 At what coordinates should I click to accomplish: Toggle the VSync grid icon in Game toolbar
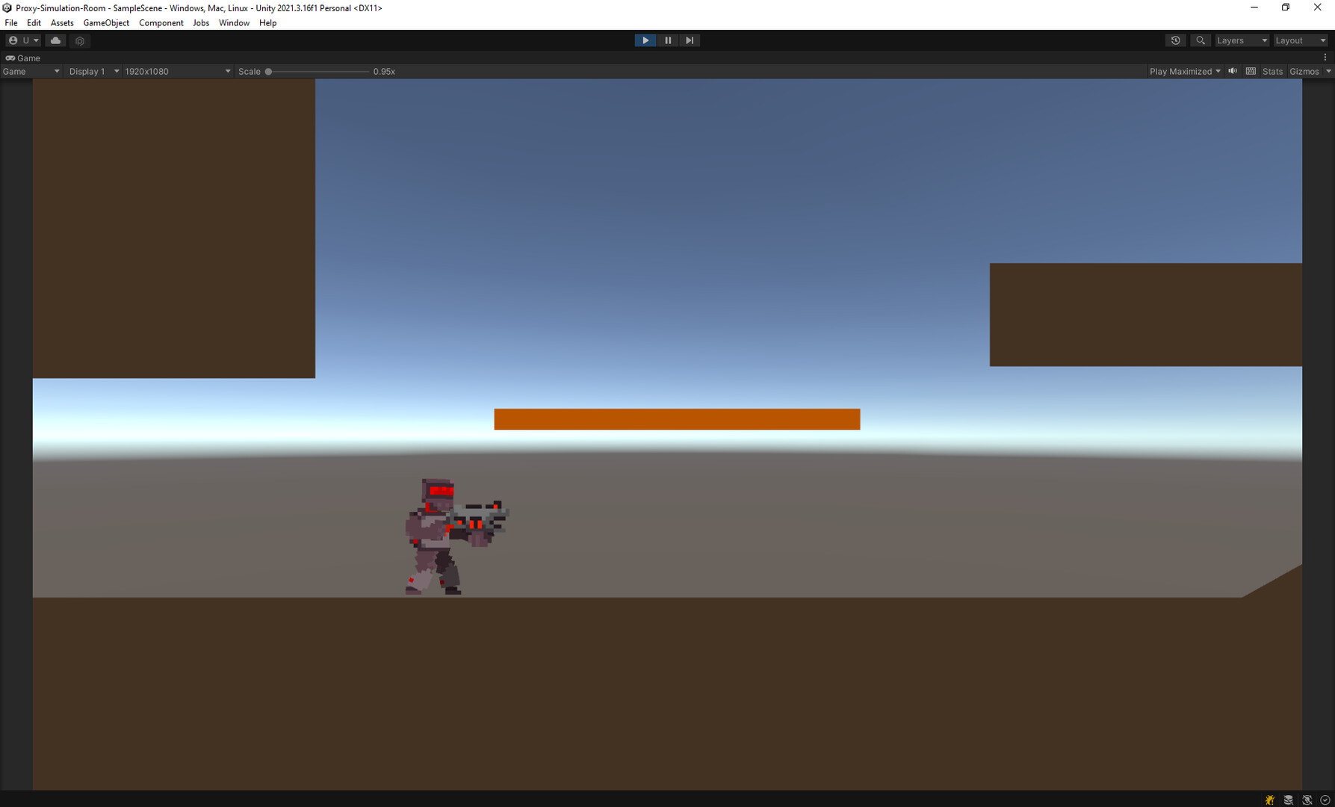[x=1251, y=71]
